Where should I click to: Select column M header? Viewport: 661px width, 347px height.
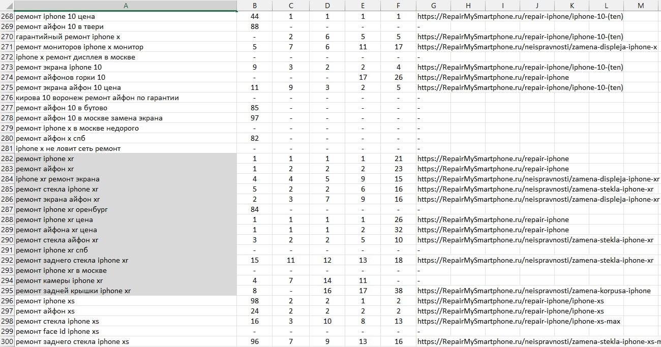[641, 6]
